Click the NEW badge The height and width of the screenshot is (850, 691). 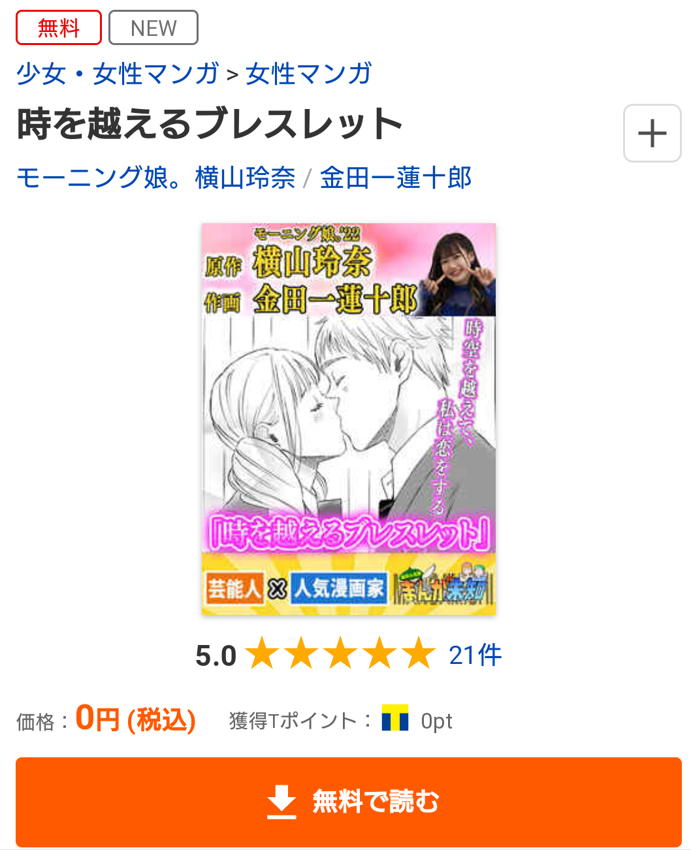tap(153, 27)
